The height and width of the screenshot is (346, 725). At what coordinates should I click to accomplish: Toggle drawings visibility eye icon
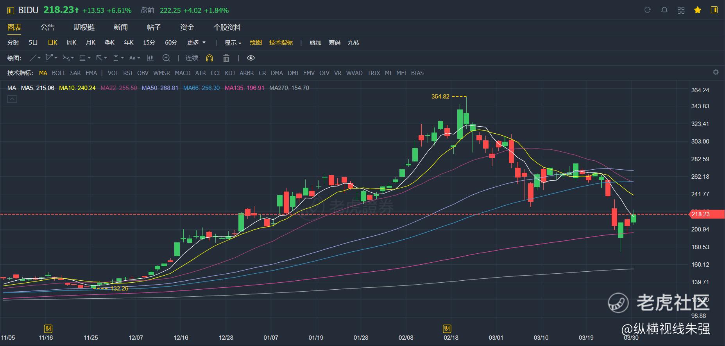pyautogui.click(x=251, y=58)
